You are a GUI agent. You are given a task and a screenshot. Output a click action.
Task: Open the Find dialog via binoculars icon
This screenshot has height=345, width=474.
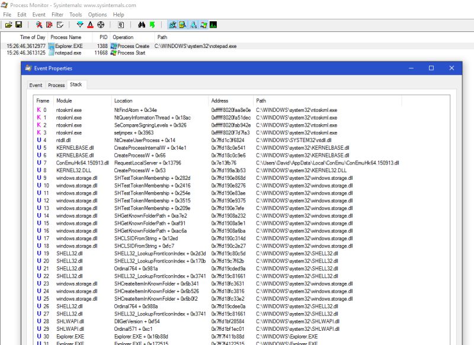[140, 24]
